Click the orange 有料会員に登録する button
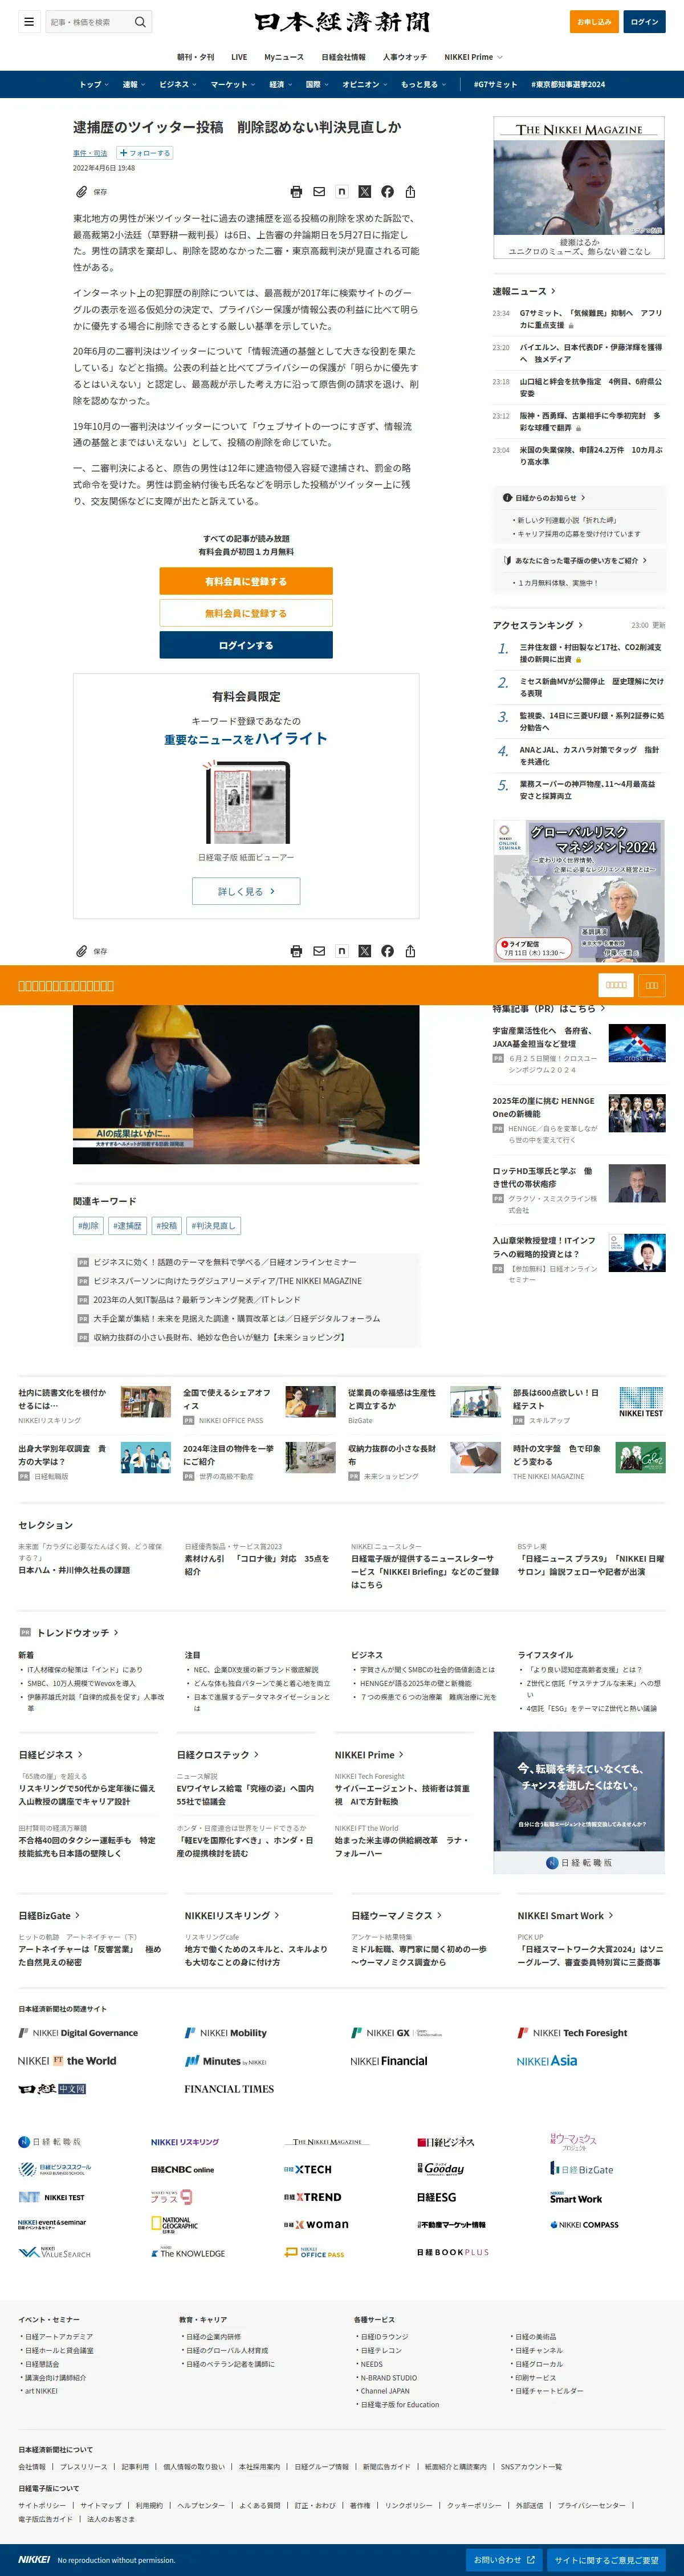Viewport: 684px width, 2576px height. point(246,581)
